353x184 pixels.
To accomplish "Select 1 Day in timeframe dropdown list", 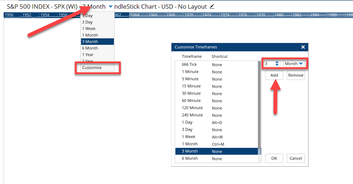I will pyautogui.click(x=98, y=16).
